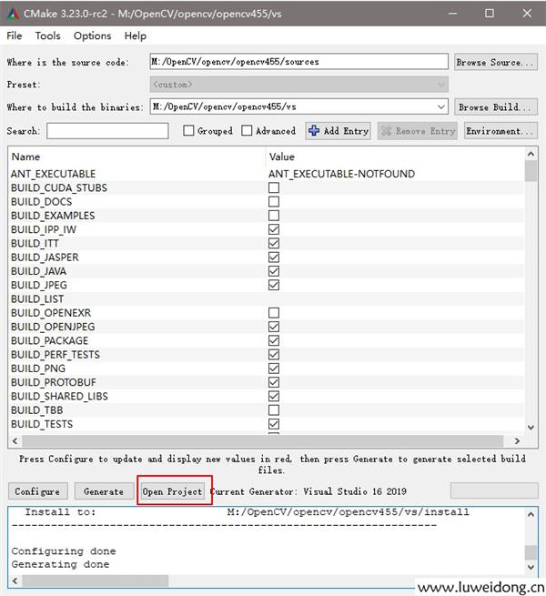Viewport: 546px width, 596px height.
Task: Uncheck the BUILD_JAVA option
Action: click(274, 271)
